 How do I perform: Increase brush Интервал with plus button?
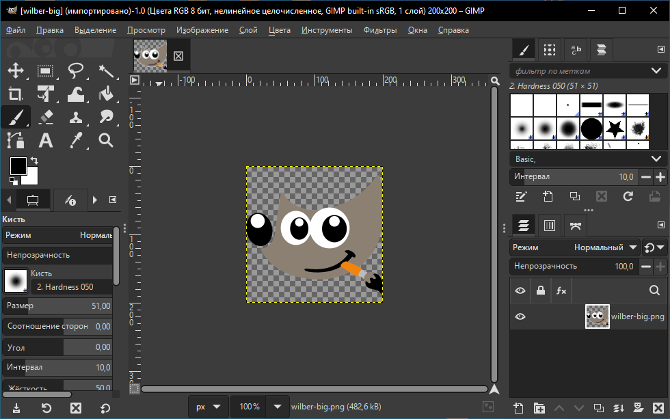tap(660, 177)
